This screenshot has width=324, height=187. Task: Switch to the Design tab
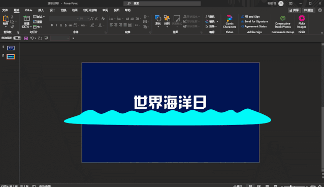pos(52,10)
